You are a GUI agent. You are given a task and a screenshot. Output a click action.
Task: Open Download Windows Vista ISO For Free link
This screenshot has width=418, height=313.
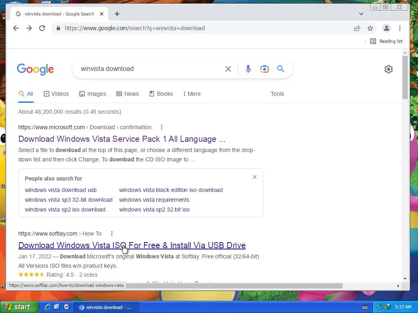pyautogui.click(x=132, y=245)
